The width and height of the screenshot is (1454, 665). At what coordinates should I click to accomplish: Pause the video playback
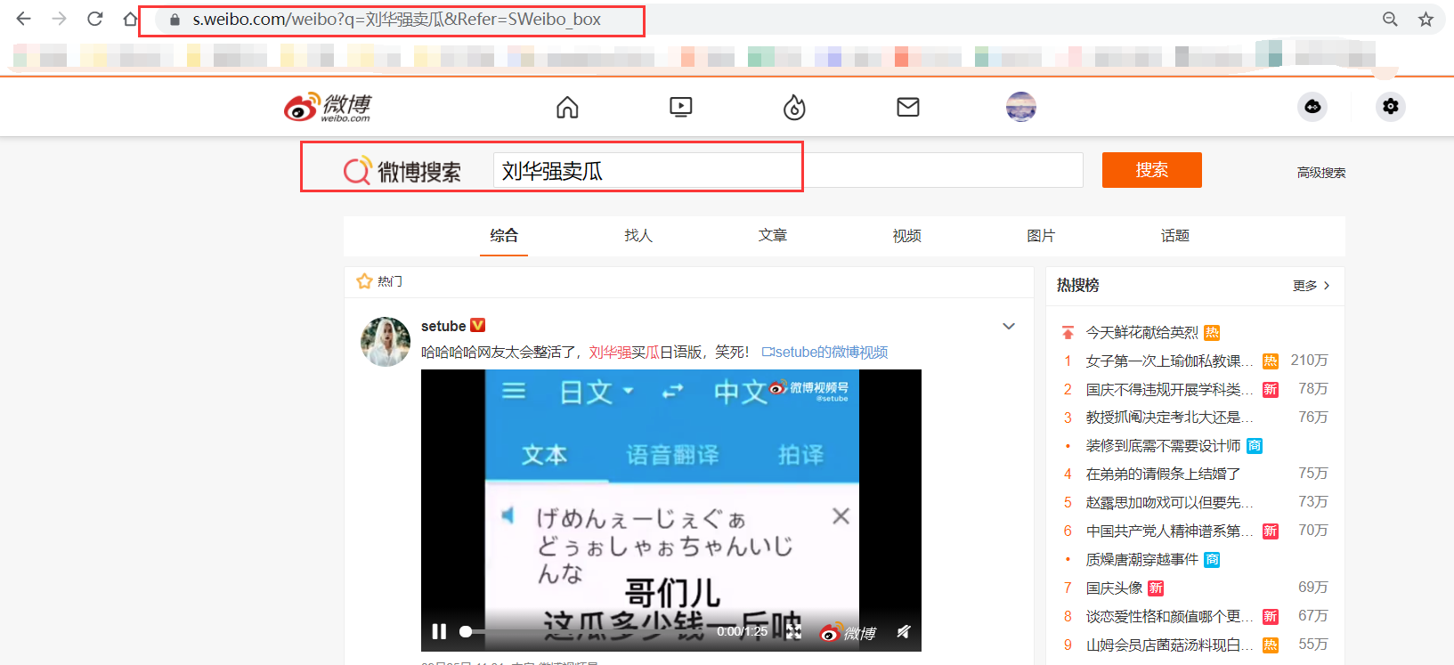439,631
